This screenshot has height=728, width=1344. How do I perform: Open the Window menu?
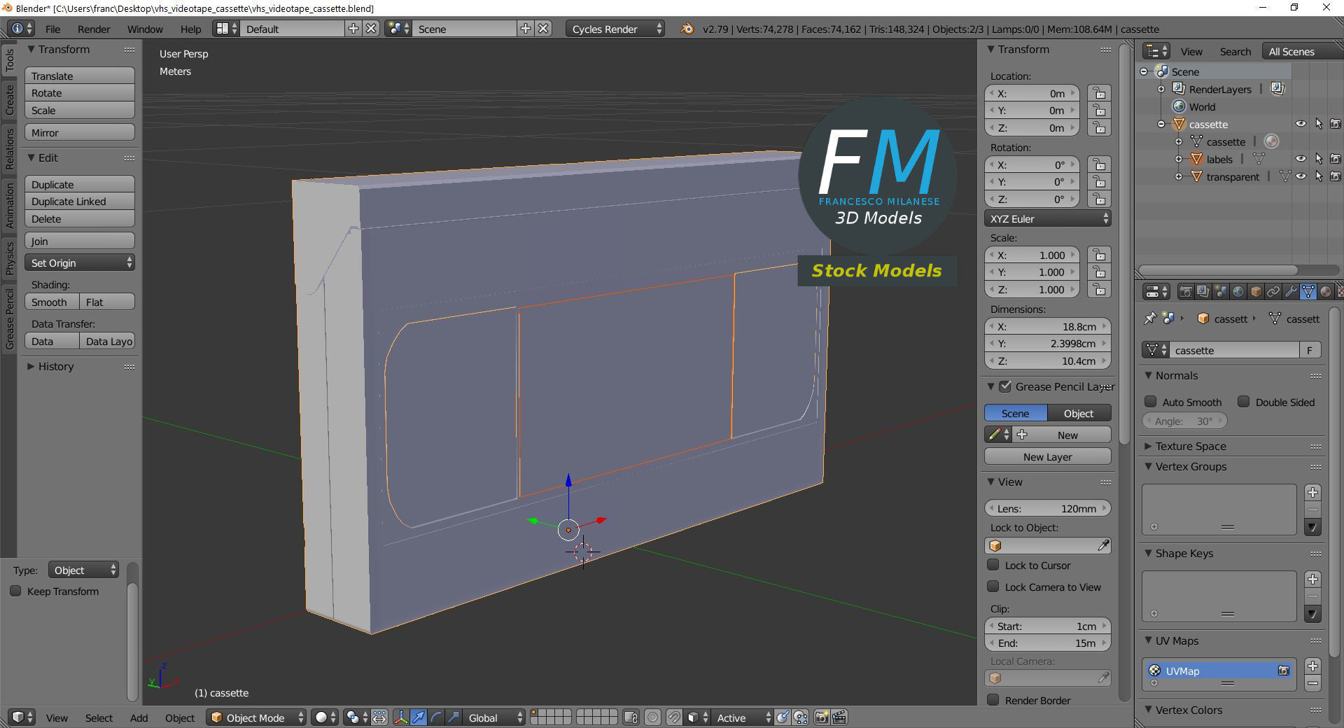pos(145,29)
